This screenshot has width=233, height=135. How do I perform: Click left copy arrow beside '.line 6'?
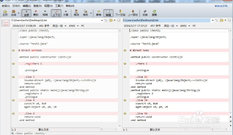tap(13, 114)
